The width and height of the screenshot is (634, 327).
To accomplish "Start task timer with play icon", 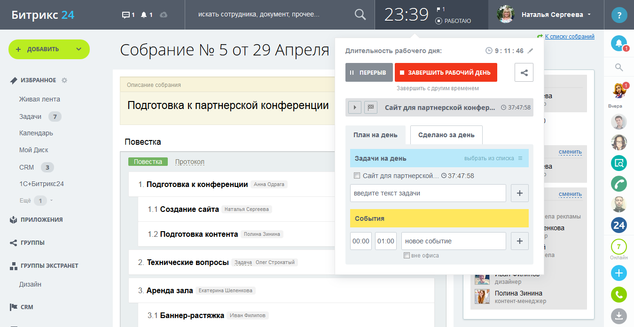I will pos(354,108).
